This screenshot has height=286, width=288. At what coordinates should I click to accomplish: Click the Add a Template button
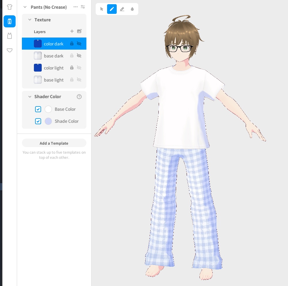54,143
